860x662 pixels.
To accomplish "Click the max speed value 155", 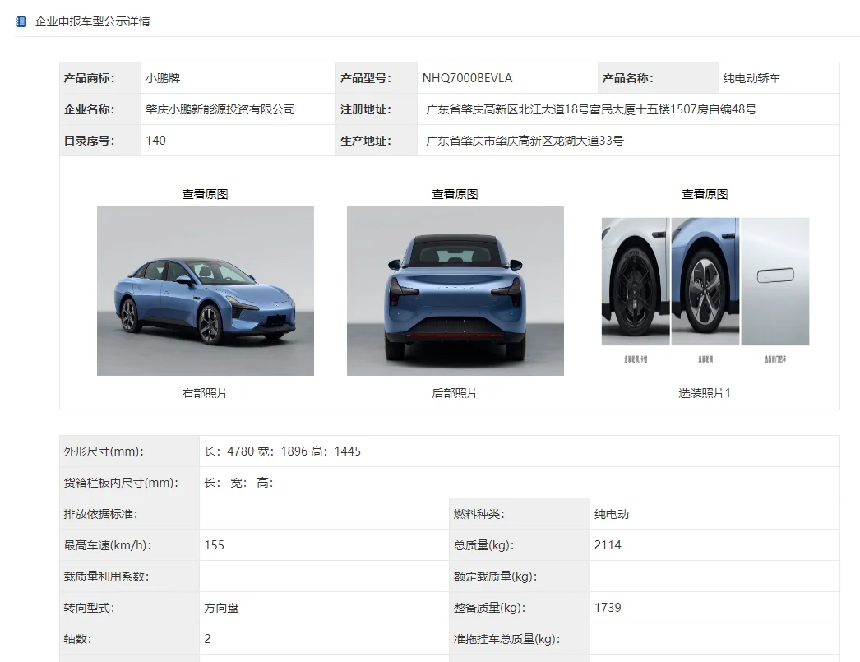I will coord(215,545).
